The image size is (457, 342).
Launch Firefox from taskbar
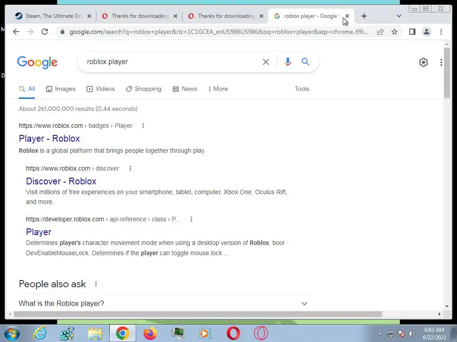coord(150,333)
